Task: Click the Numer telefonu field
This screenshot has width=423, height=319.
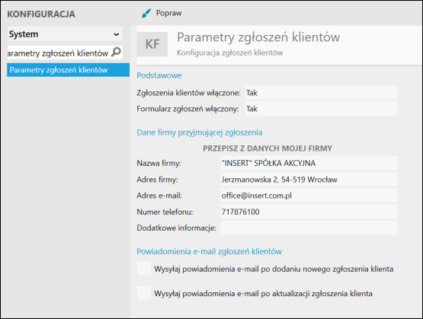Action: point(309,212)
